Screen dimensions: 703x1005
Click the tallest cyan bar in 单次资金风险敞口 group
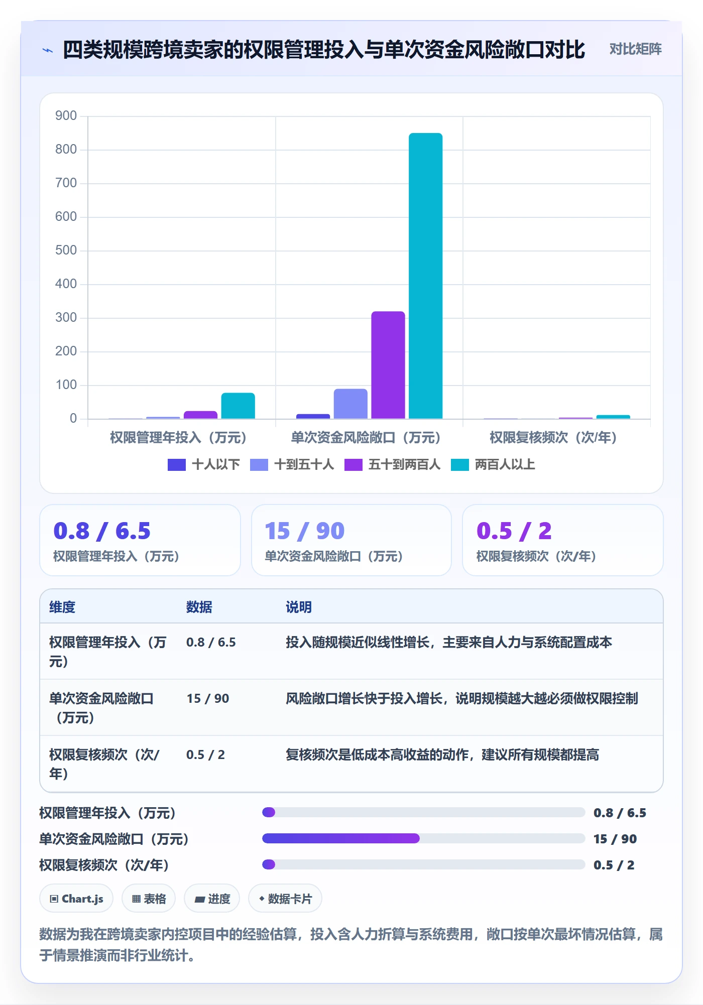tap(426, 276)
